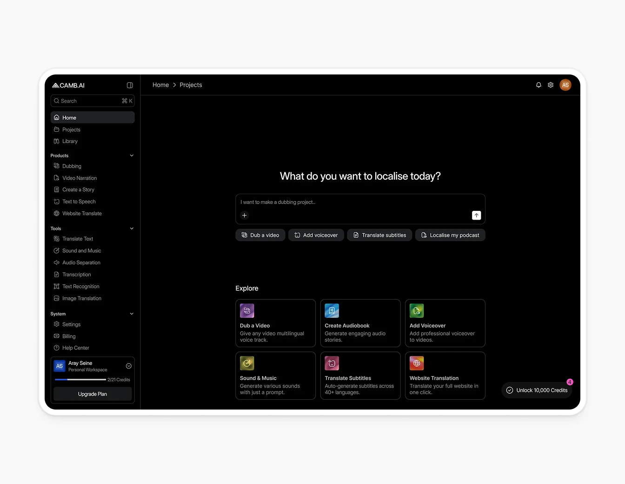
Task: Select Text to Speech in sidebar
Action: [79, 202]
